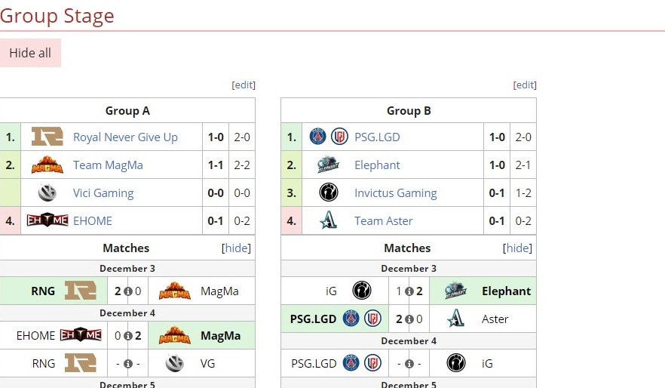Open info icon for RNG vs MagMa match
Image resolution: width=665 pixels, height=388 pixels.
[127, 291]
